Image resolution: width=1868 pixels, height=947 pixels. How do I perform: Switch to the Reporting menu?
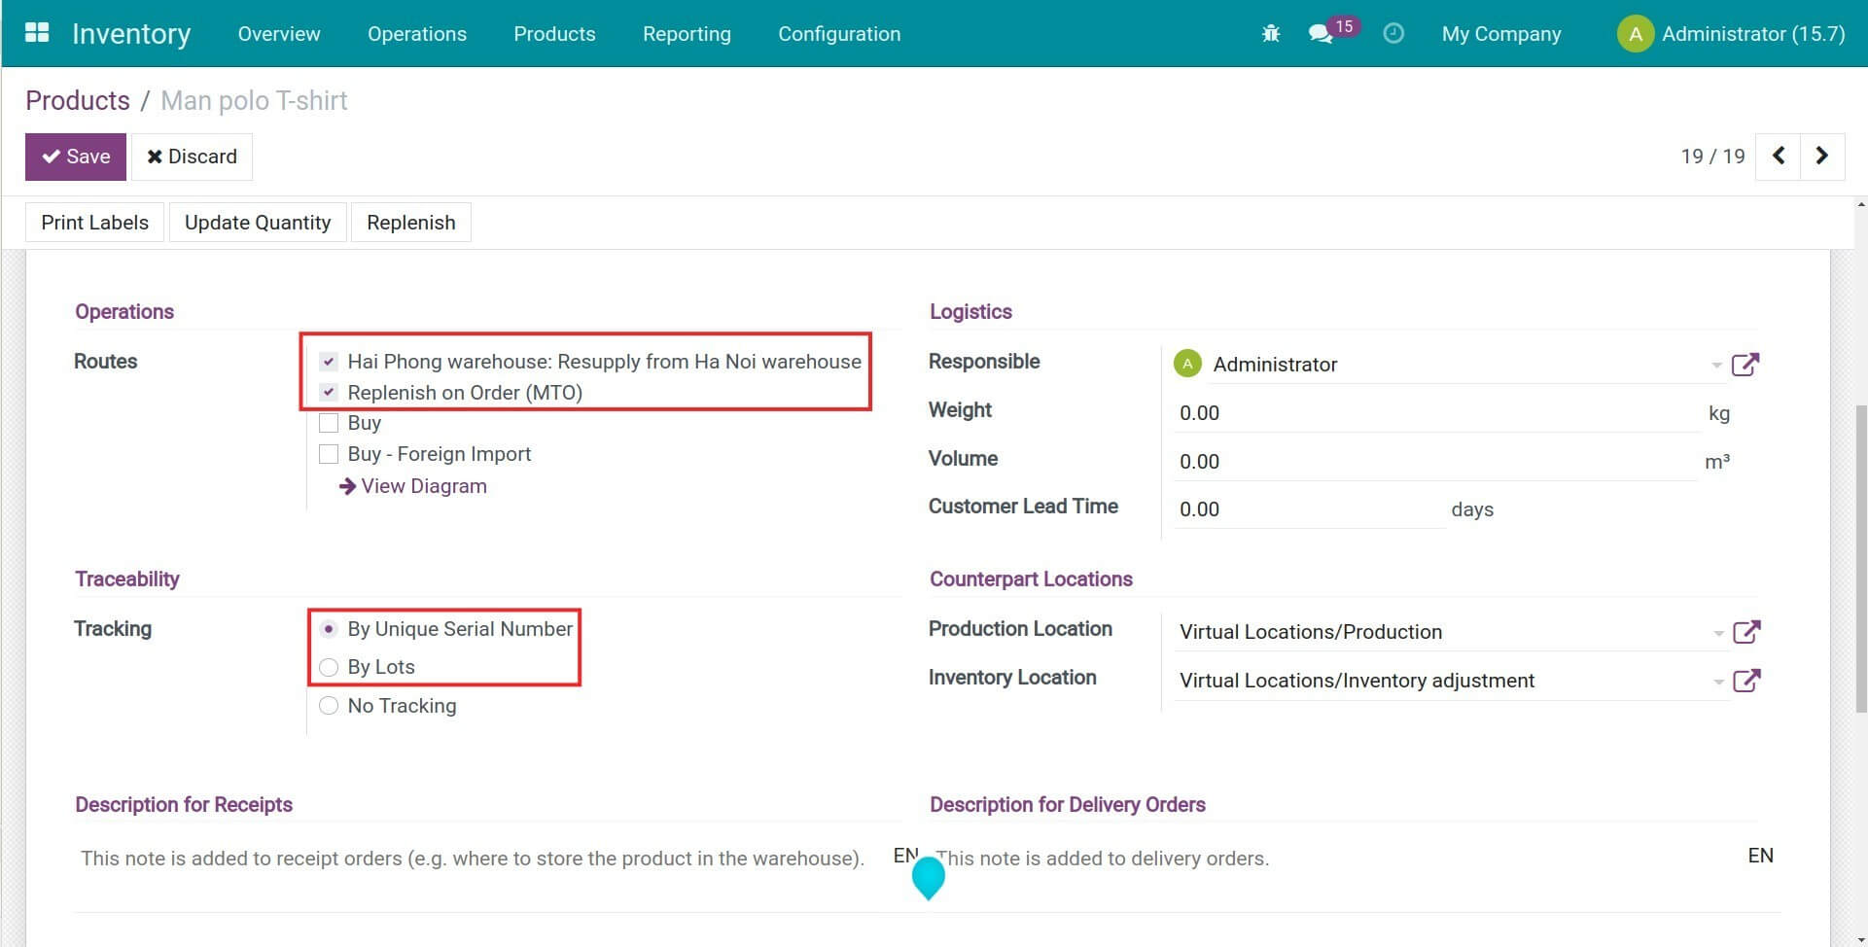click(x=686, y=33)
